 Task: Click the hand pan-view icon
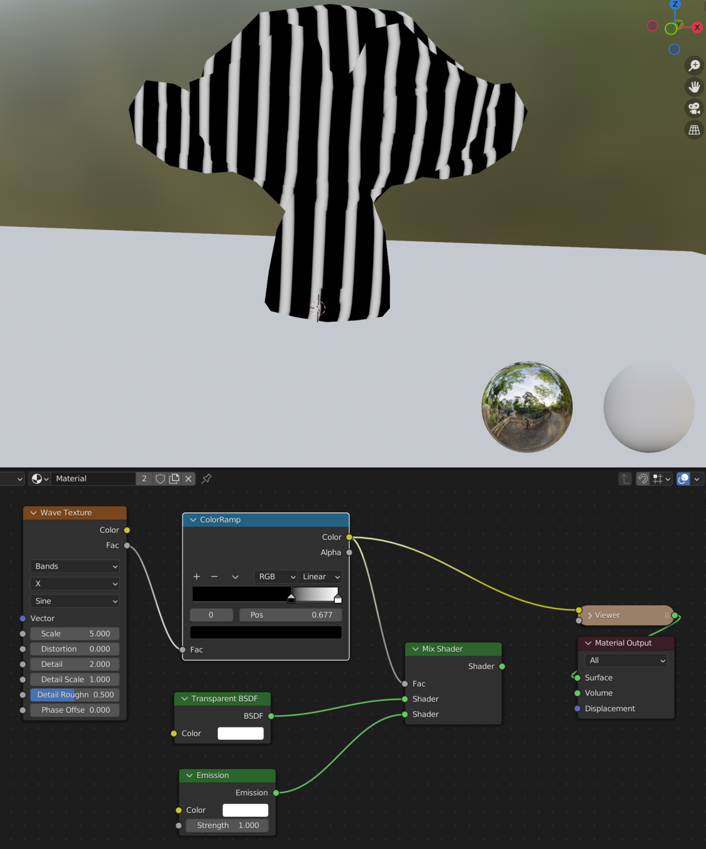(x=694, y=87)
